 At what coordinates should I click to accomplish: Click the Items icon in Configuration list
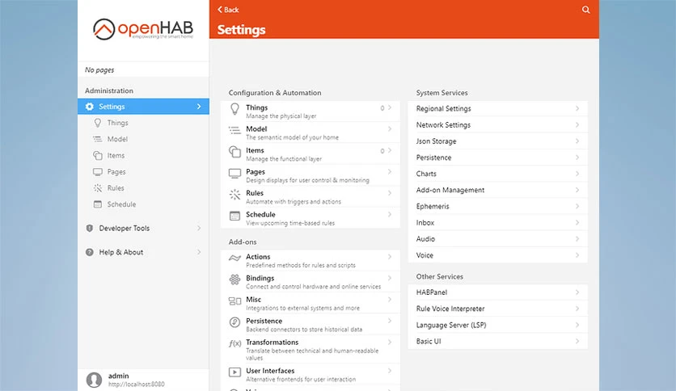point(234,152)
